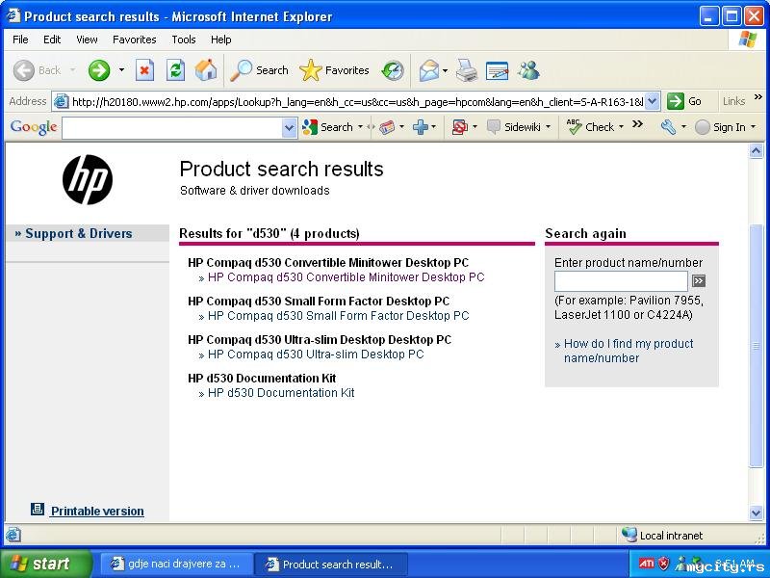
Task: Click the Google toolbar wrench settings icon
Action: point(668,127)
